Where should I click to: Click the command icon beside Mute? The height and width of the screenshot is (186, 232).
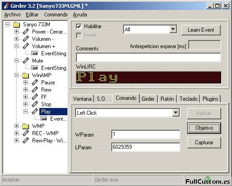pyautogui.click(x=26, y=61)
